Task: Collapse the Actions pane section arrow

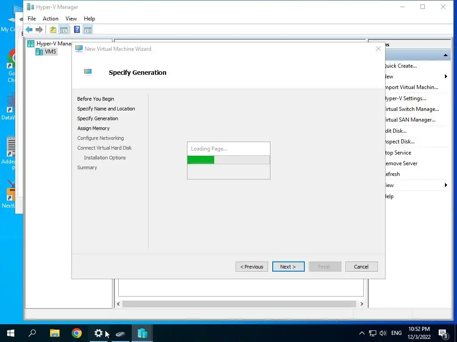Action: point(445,55)
